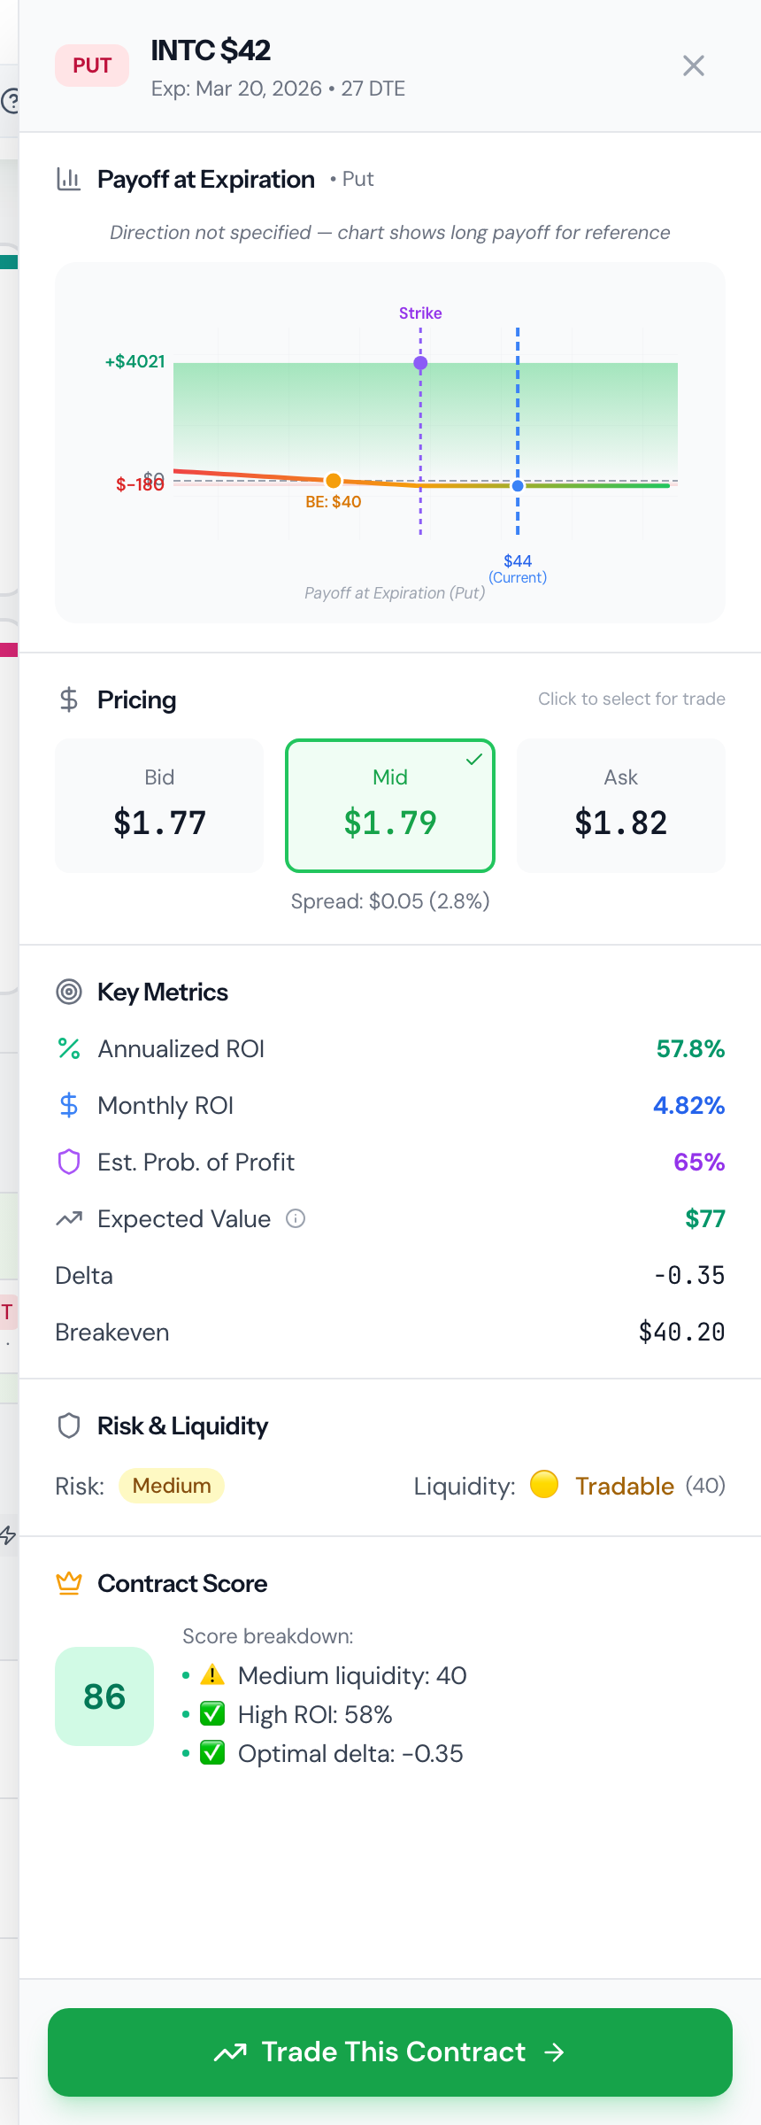This screenshot has height=2125, width=761.
Task: Click the crown icon next to Contract Score
Action: pos(69,1583)
